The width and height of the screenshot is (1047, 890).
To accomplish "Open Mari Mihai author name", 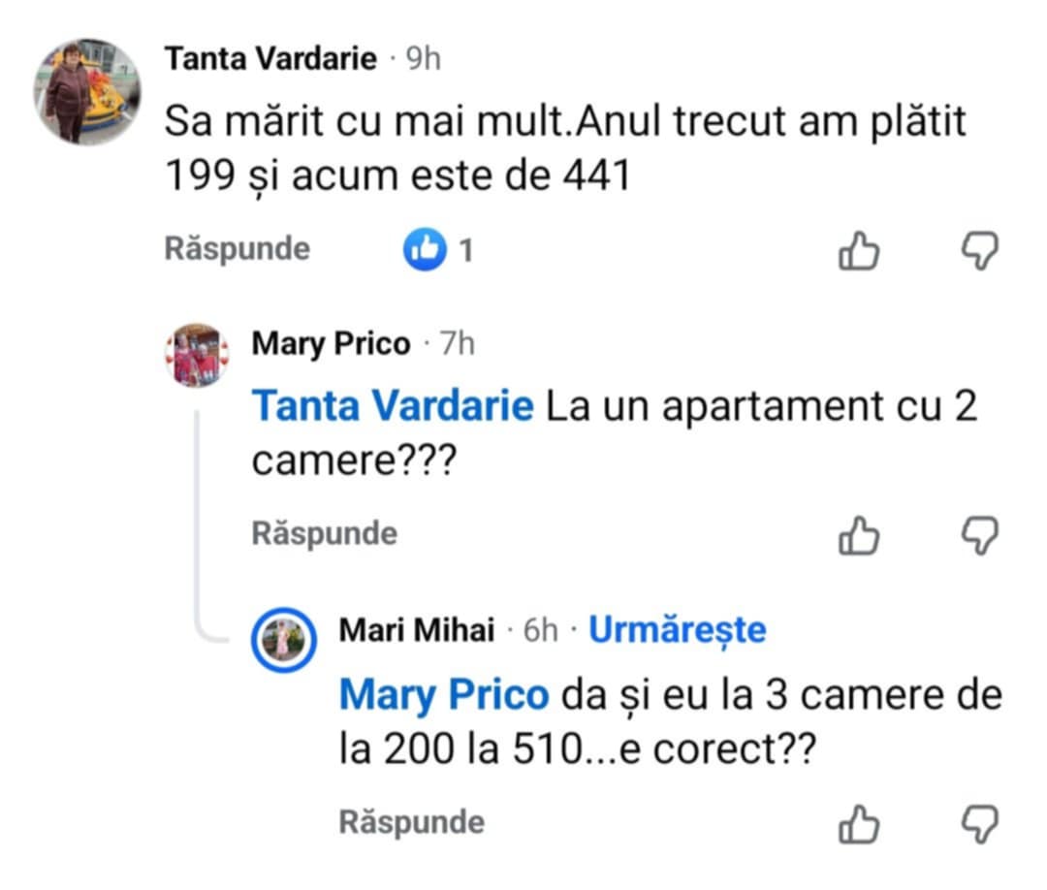I will pyautogui.click(x=417, y=631).
